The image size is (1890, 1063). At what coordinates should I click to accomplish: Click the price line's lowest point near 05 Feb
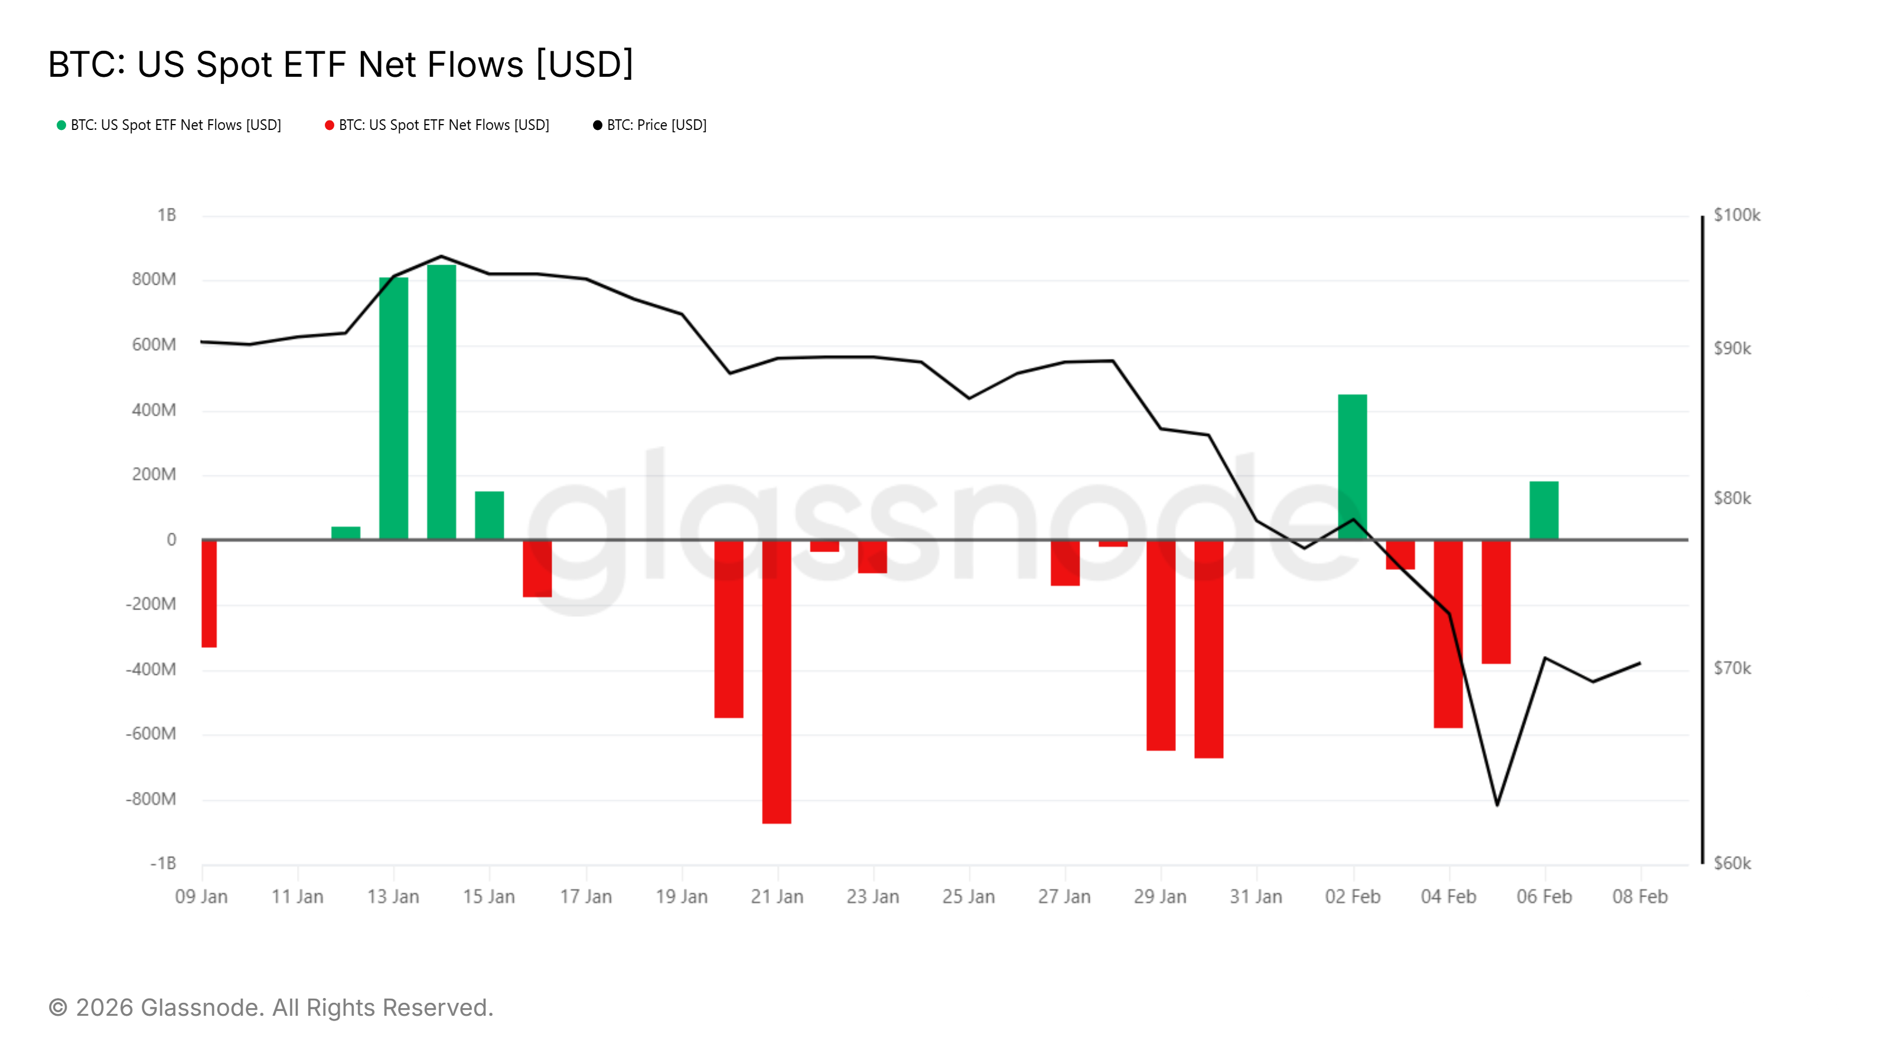click(1497, 805)
